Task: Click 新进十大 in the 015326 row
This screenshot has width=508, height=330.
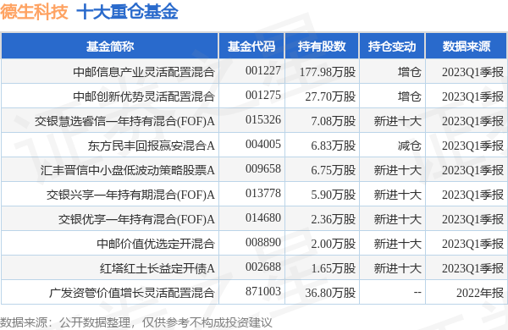Action: (398, 121)
